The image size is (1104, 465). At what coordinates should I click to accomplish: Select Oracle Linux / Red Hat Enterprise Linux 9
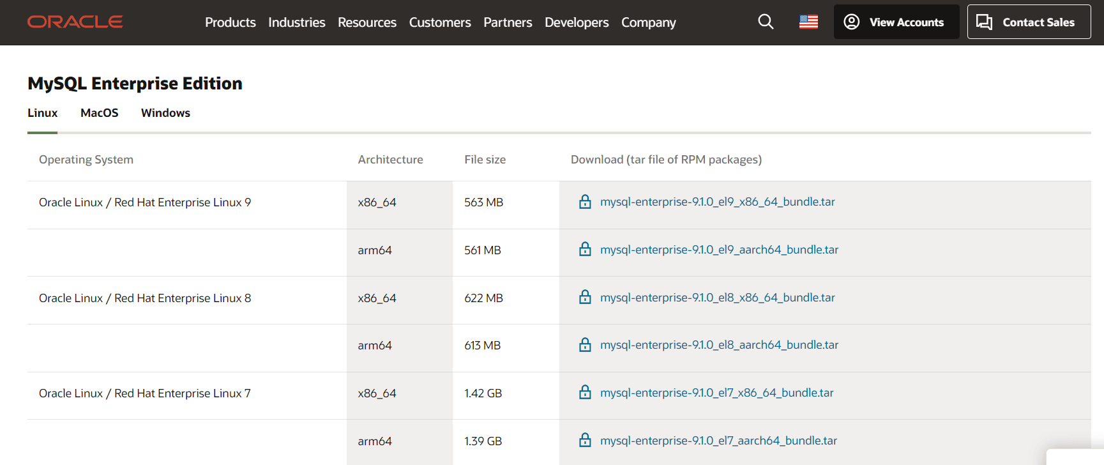click(x=145, y=202)
